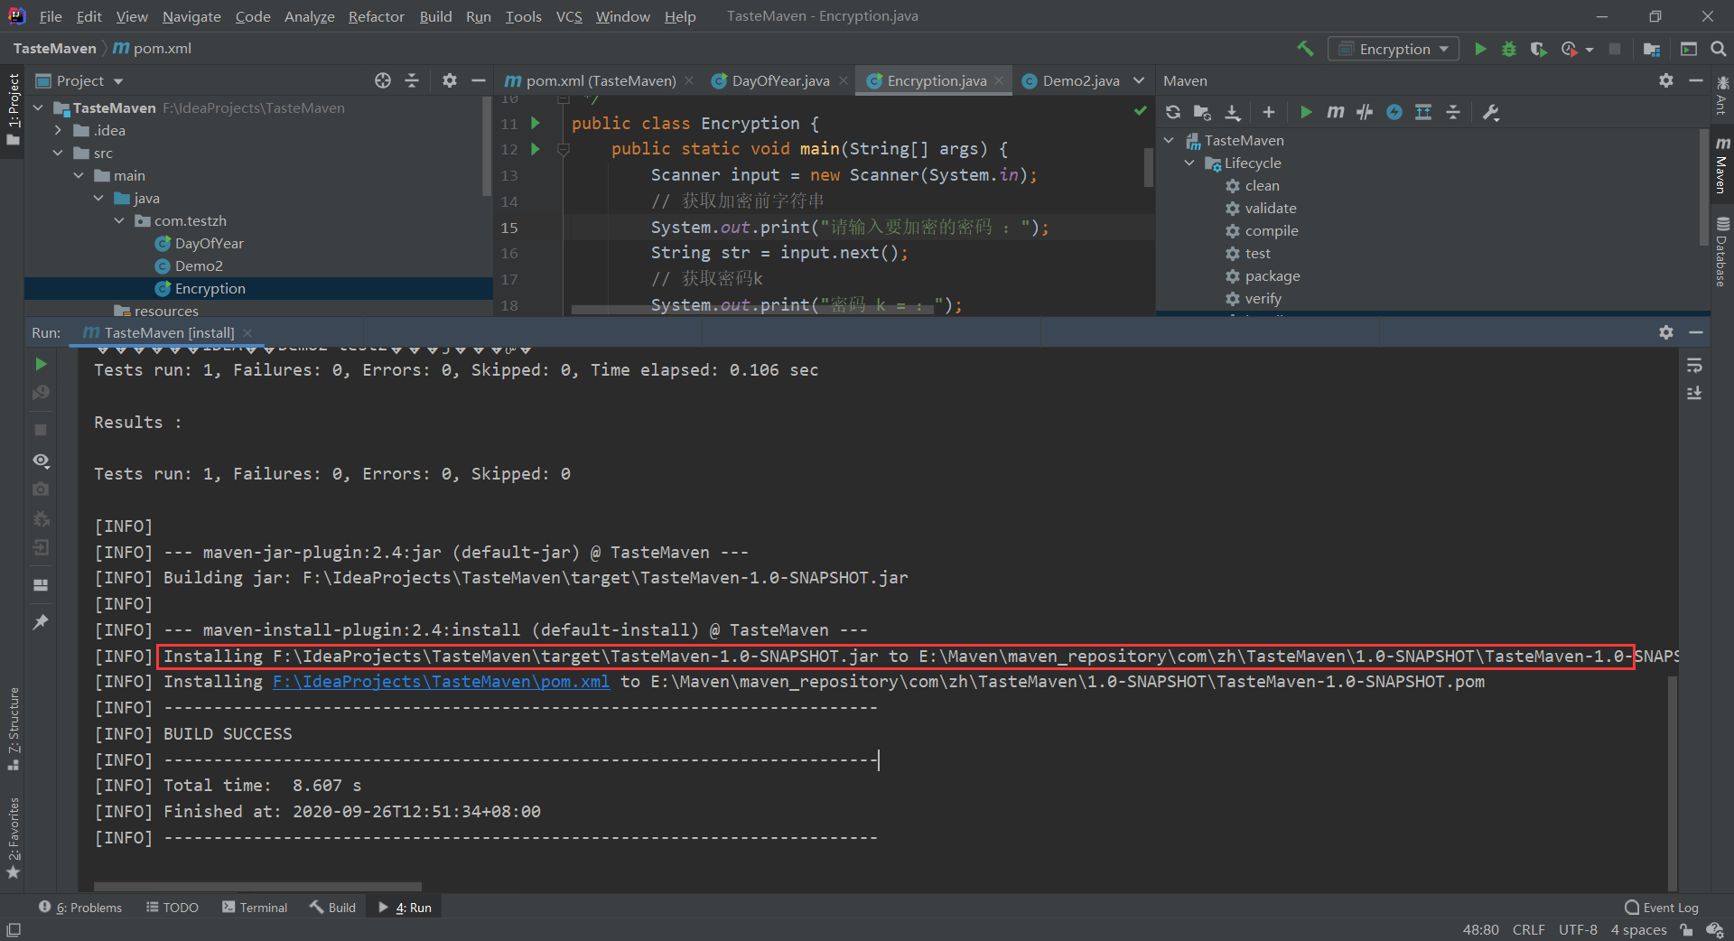Screen dimensions: 1734x941
Task: Switch to the DayOfYear.java tab
Action: [x=780, y=80]
